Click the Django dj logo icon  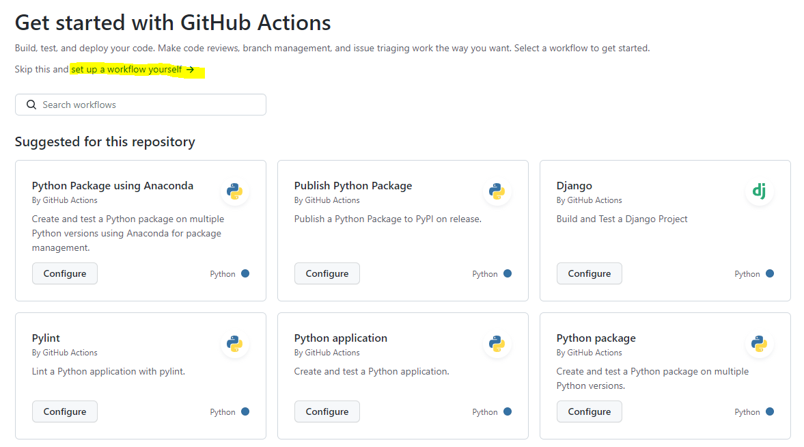[x=760, y=191]
